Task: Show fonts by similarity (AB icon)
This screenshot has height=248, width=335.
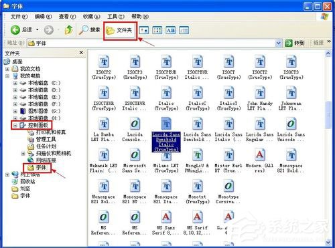Action: coord(171,30)
